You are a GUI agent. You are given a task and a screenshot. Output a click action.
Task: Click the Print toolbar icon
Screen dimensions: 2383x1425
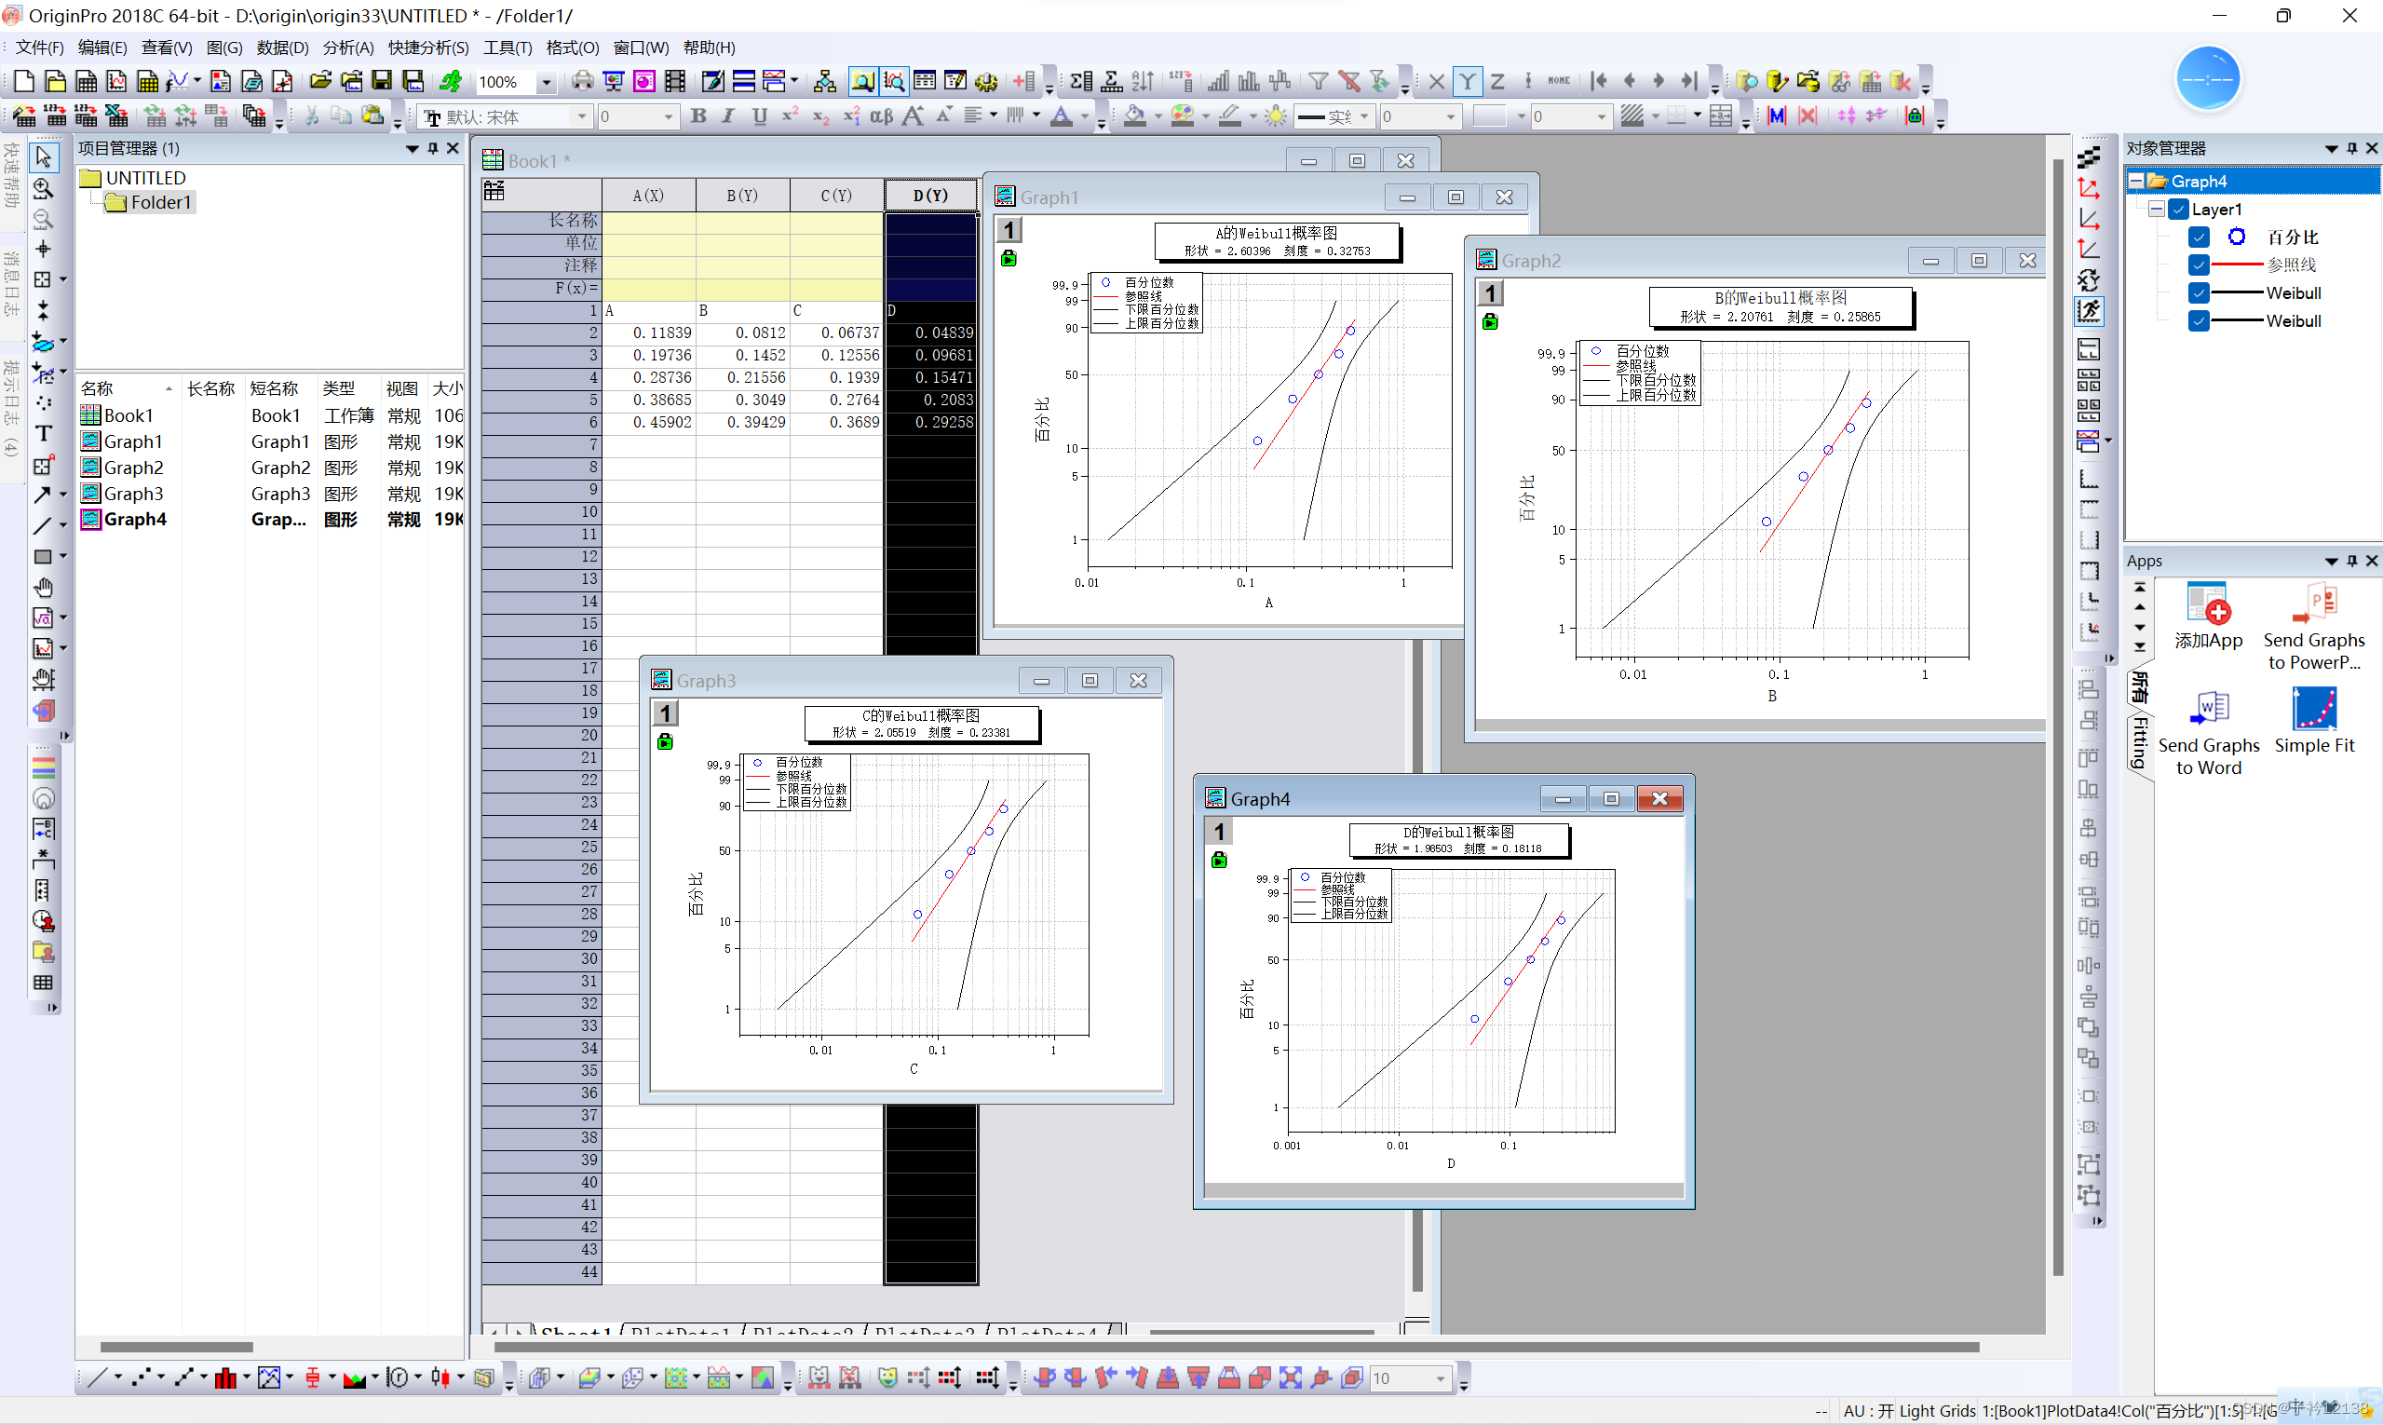pos(582,82)
